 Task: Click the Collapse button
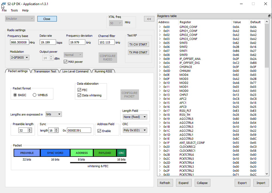click(x=202, y=183)
